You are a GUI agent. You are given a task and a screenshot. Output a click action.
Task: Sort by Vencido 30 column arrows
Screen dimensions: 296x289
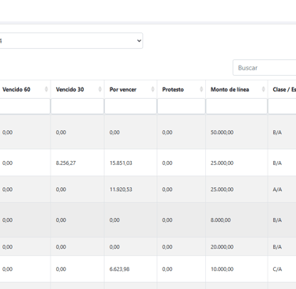100,89
